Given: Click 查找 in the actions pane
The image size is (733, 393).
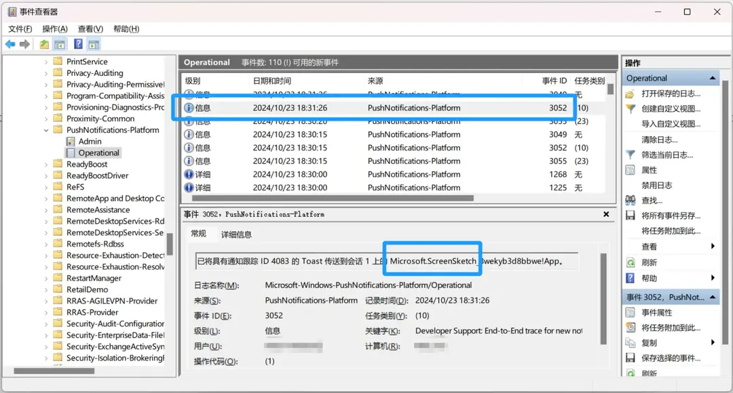Looking at the screenshot, I should click(x=652, y=201).
